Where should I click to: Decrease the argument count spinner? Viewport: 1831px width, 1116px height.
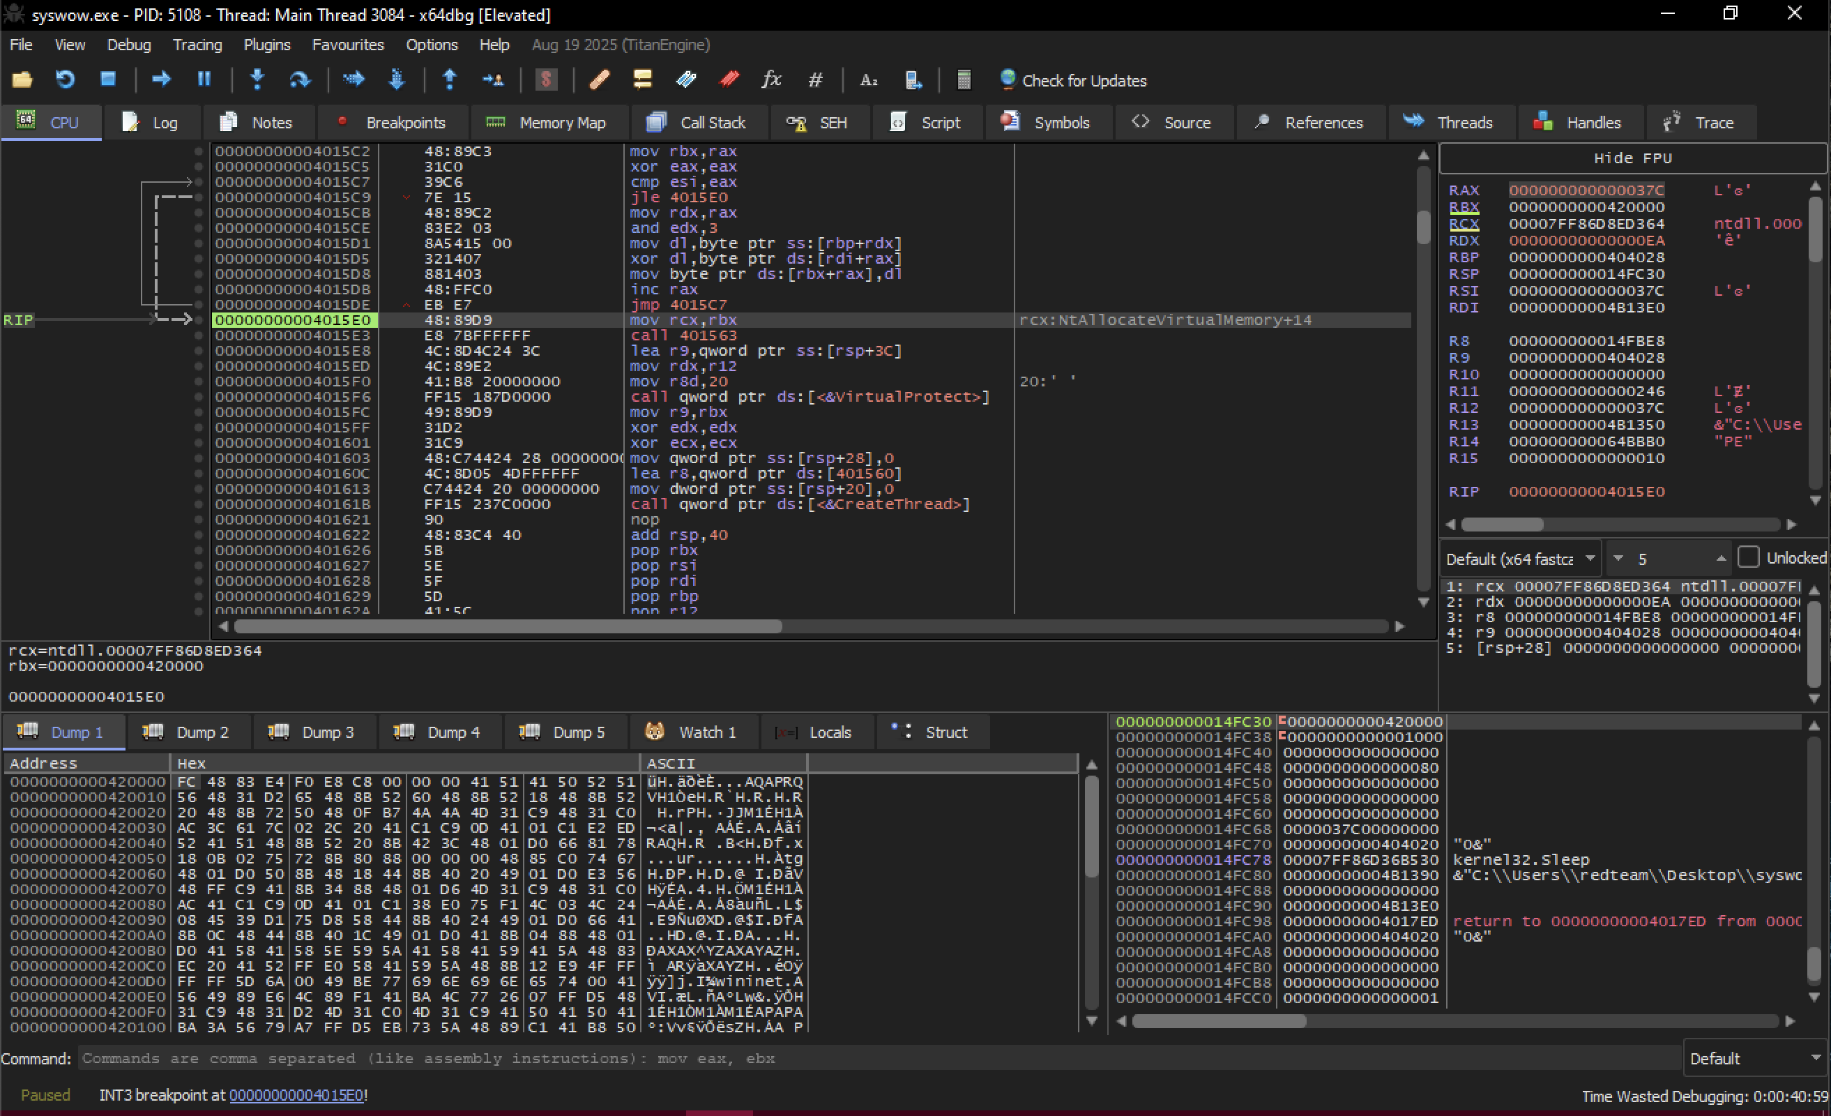click(1618, 559)
